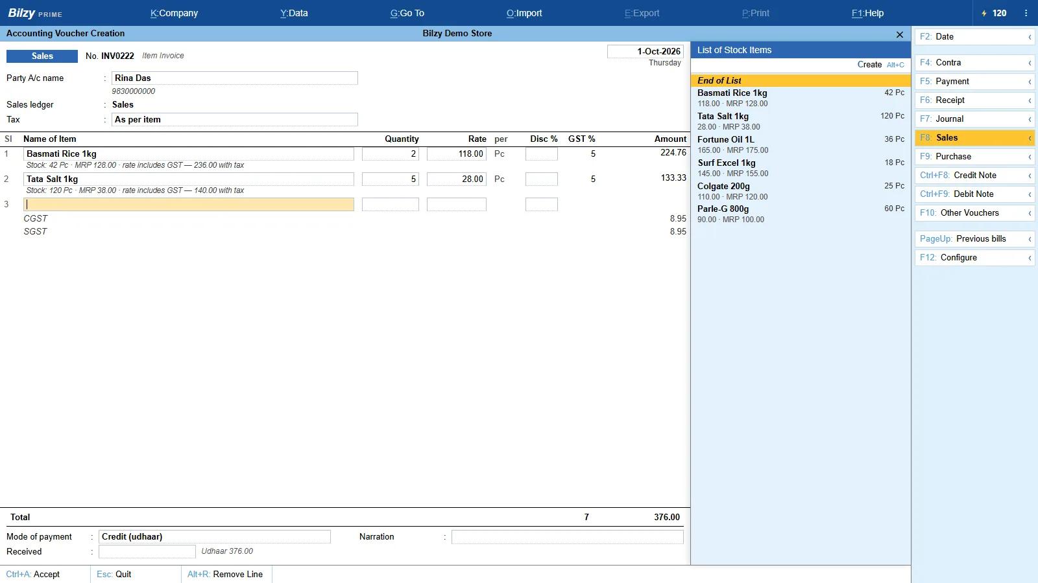The image size is (1038, 583).
Task: Click the Narration input field
Action: (x=568, y=536)
